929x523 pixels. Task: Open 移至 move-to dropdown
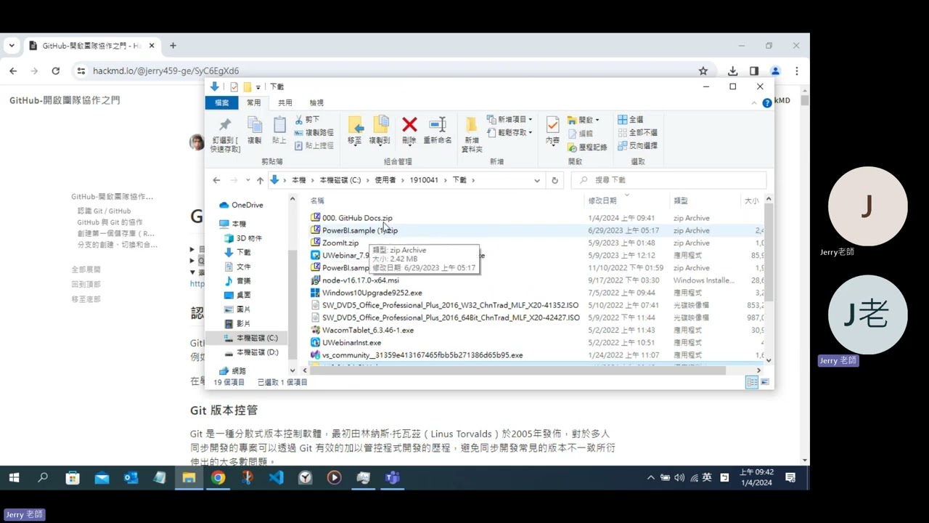355,130
